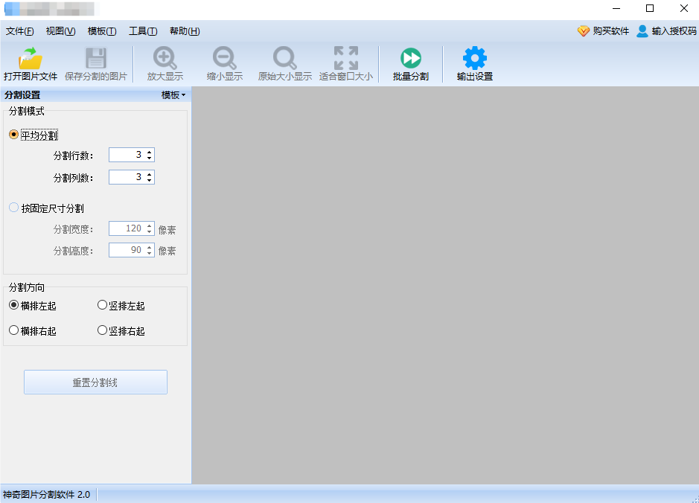
Task: Open the 文件(F) menu
Action: pos(19,31)
